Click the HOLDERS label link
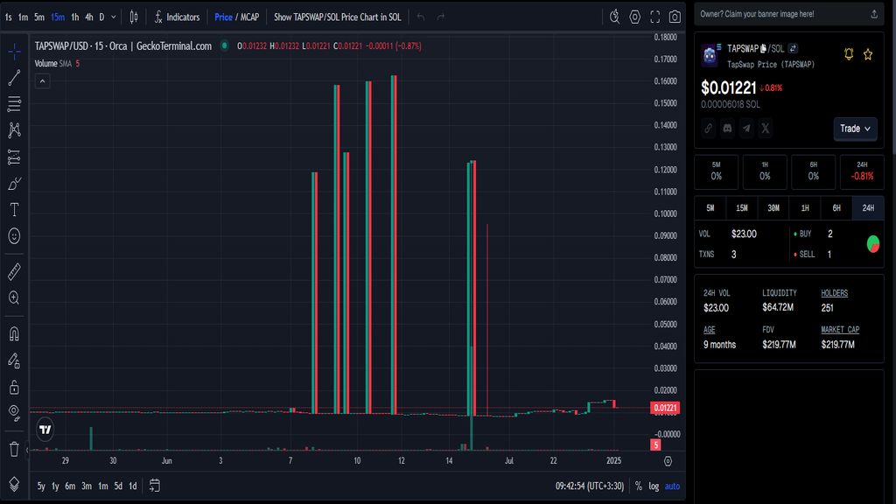Screen dimensions: 896x504 834,293
